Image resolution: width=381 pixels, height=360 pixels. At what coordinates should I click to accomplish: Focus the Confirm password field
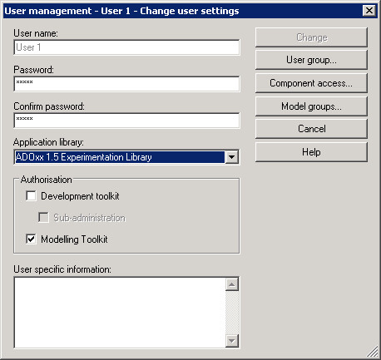coord(126,121)
